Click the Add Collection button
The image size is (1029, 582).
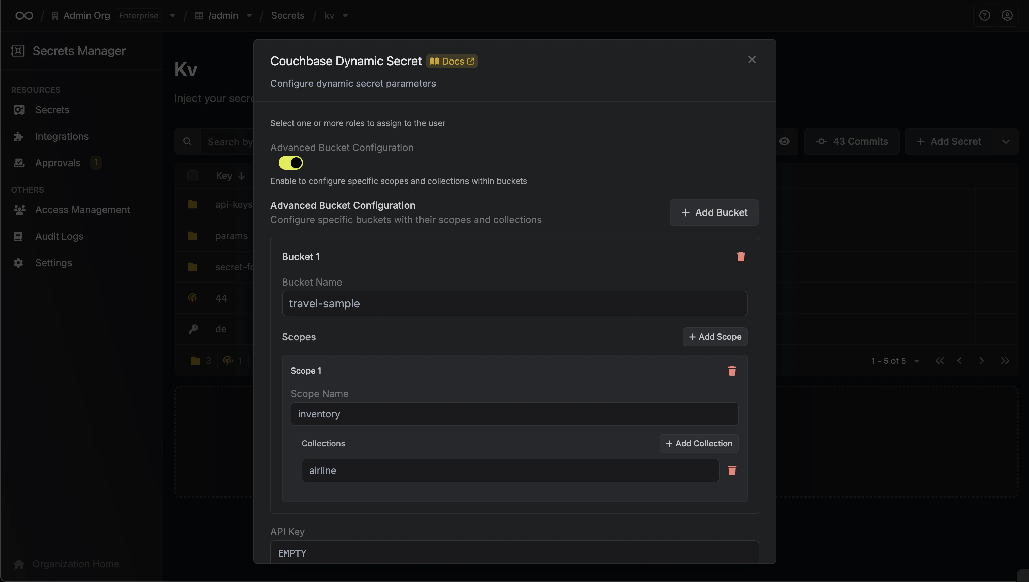tap(699, 443)
